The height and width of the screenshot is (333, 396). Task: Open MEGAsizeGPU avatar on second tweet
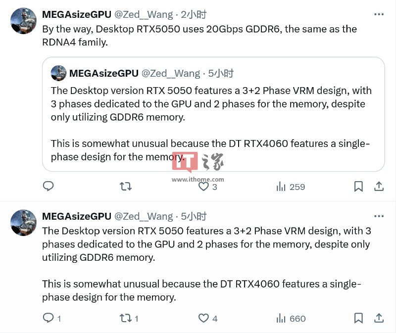(x=23, y=223)
